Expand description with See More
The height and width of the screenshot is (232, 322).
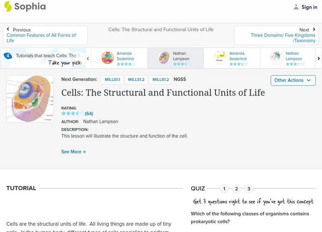point(73,152)
